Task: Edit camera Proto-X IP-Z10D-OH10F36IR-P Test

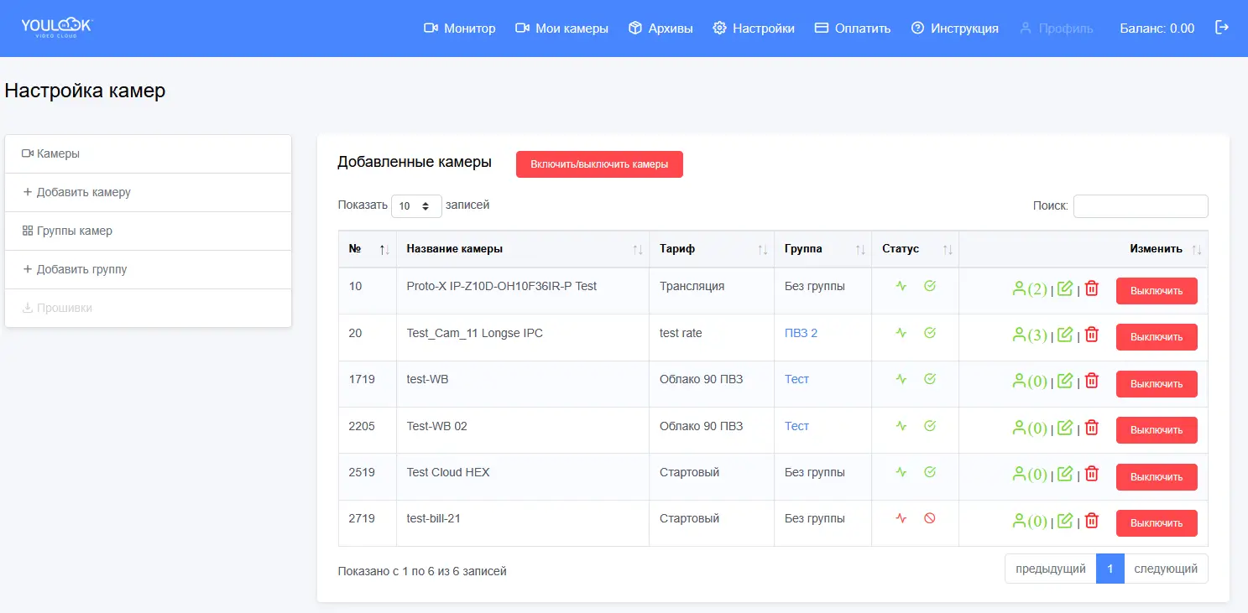Action: (x=1065, y=288)
